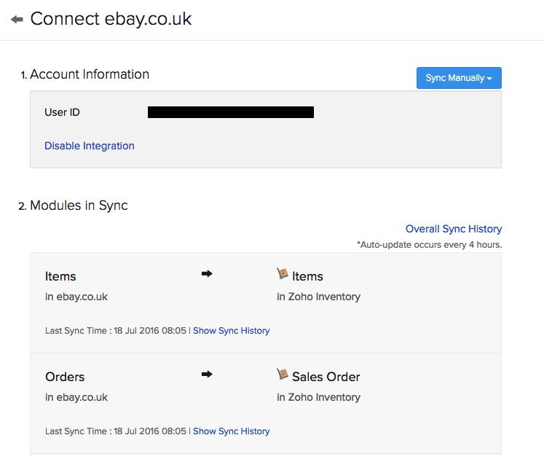The image size is (544, 470).
Task: Click the back arrow beside Connect ebay.co.uk
Action: click(17, 20)
